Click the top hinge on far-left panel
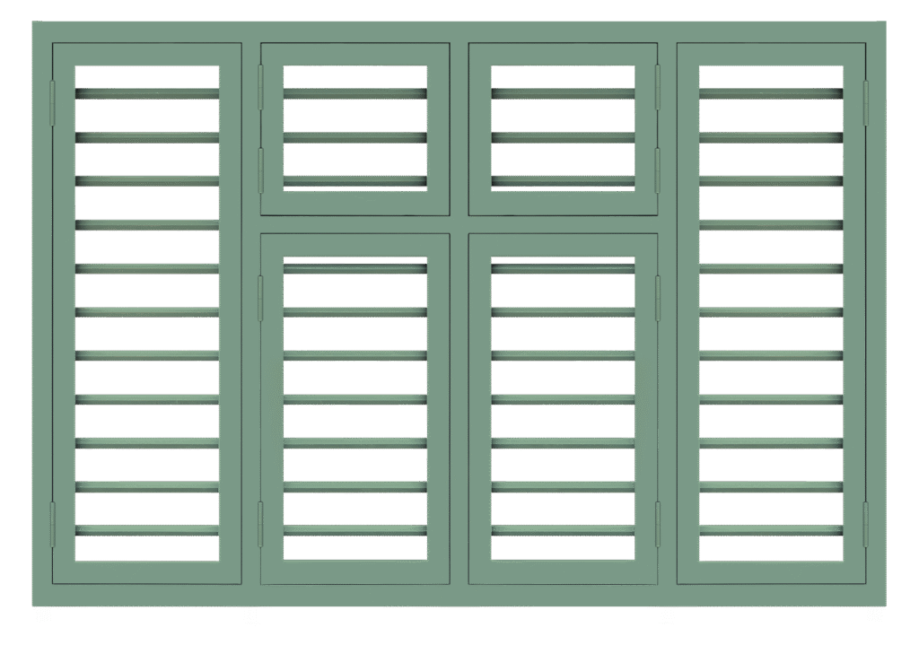919x645 pixels. coord(52,102)
